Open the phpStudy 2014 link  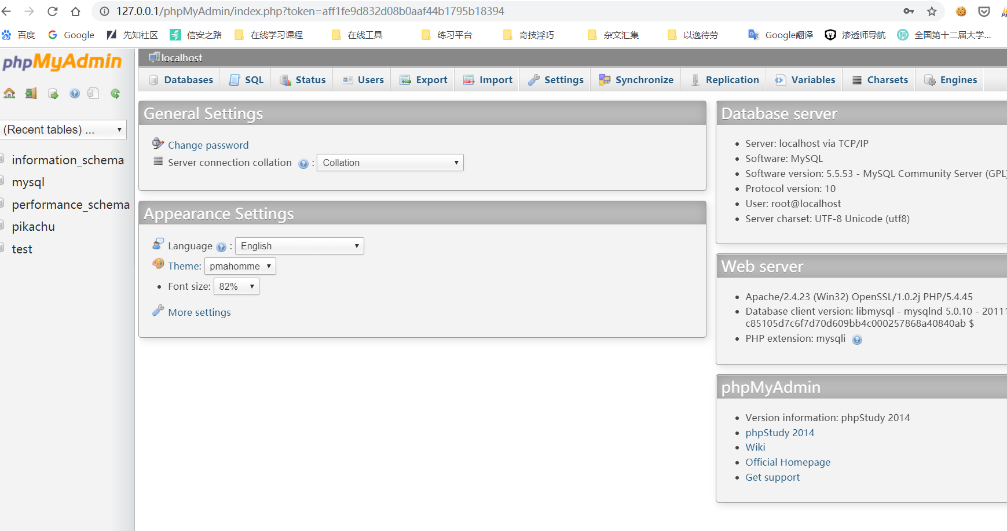[x=779, y=433]
